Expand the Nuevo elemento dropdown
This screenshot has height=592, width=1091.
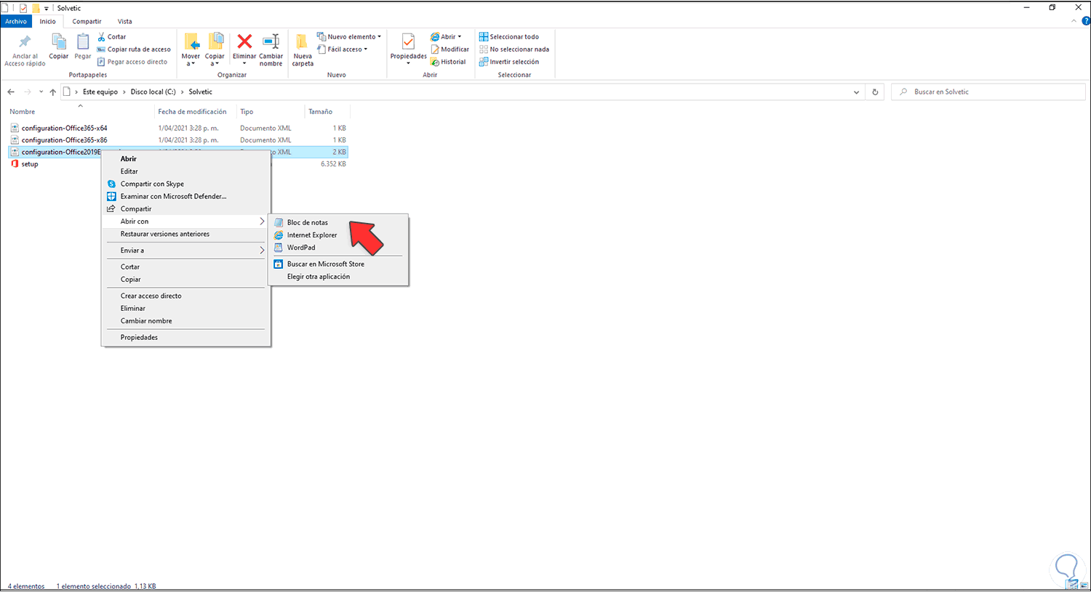coord(349,37)
